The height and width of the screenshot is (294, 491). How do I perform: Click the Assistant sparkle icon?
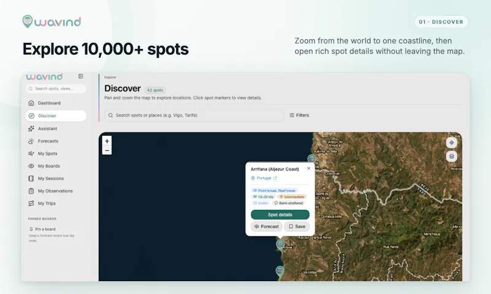click(x=31, y=128)
